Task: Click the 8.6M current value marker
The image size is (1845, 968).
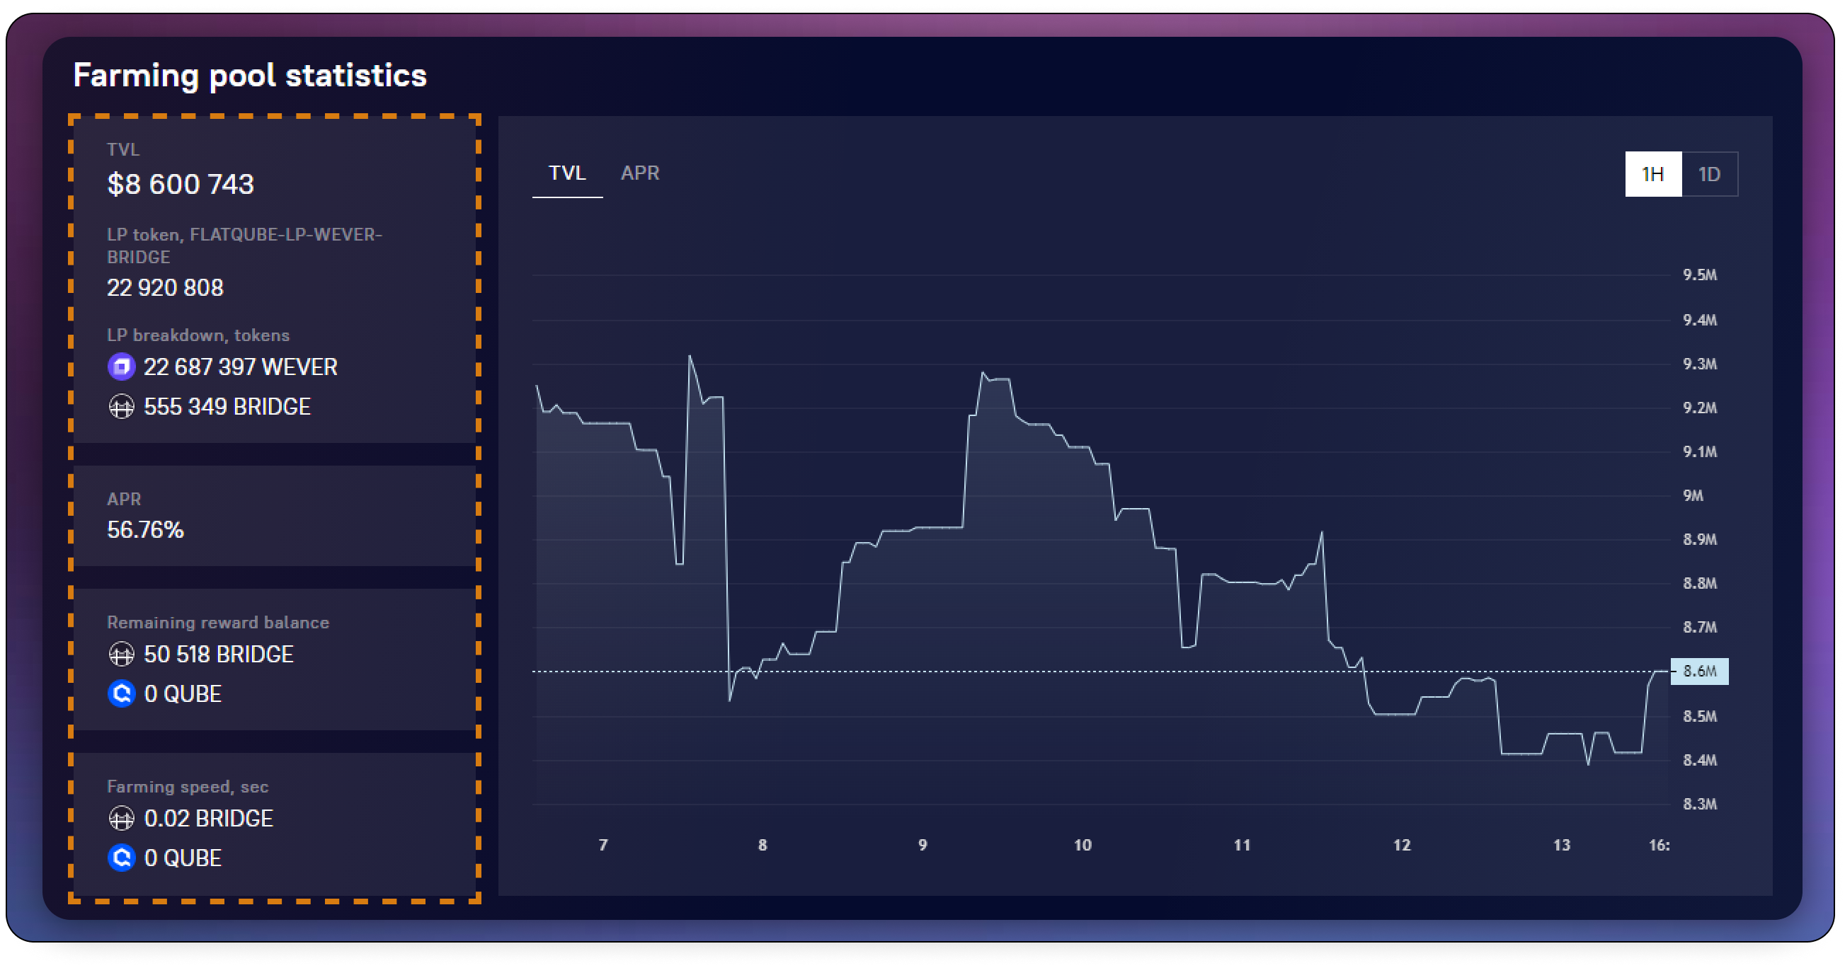Action: [1699, 672]
